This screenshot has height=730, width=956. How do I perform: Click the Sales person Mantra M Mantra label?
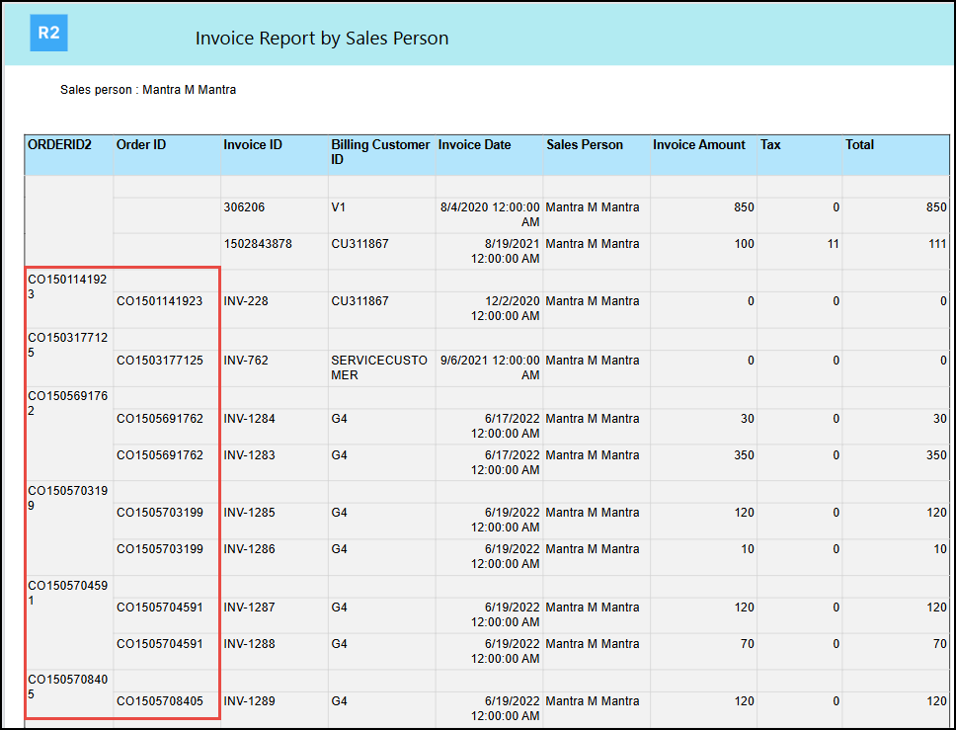(x=148, y=90)
